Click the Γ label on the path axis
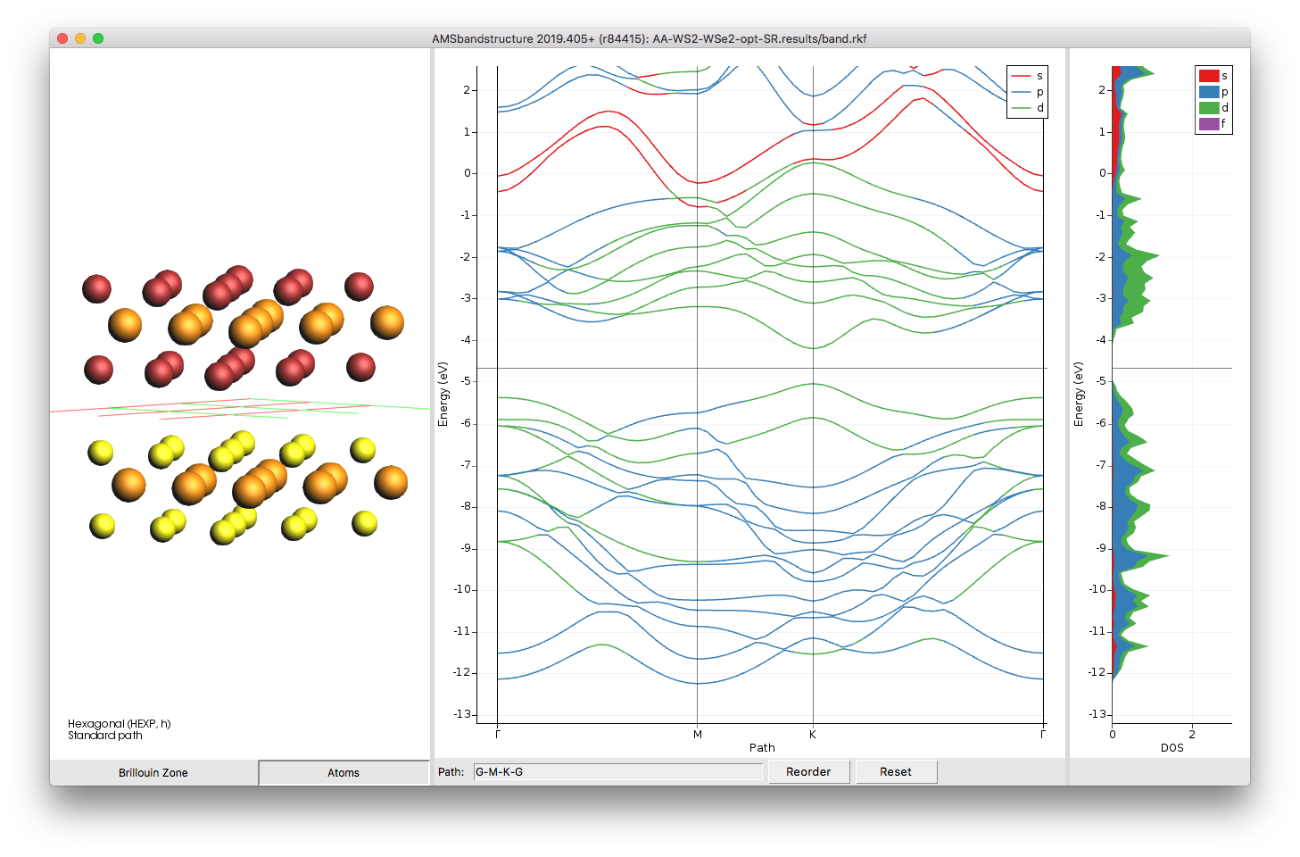Screen dimensions: 1300x857 coord(498,734)
